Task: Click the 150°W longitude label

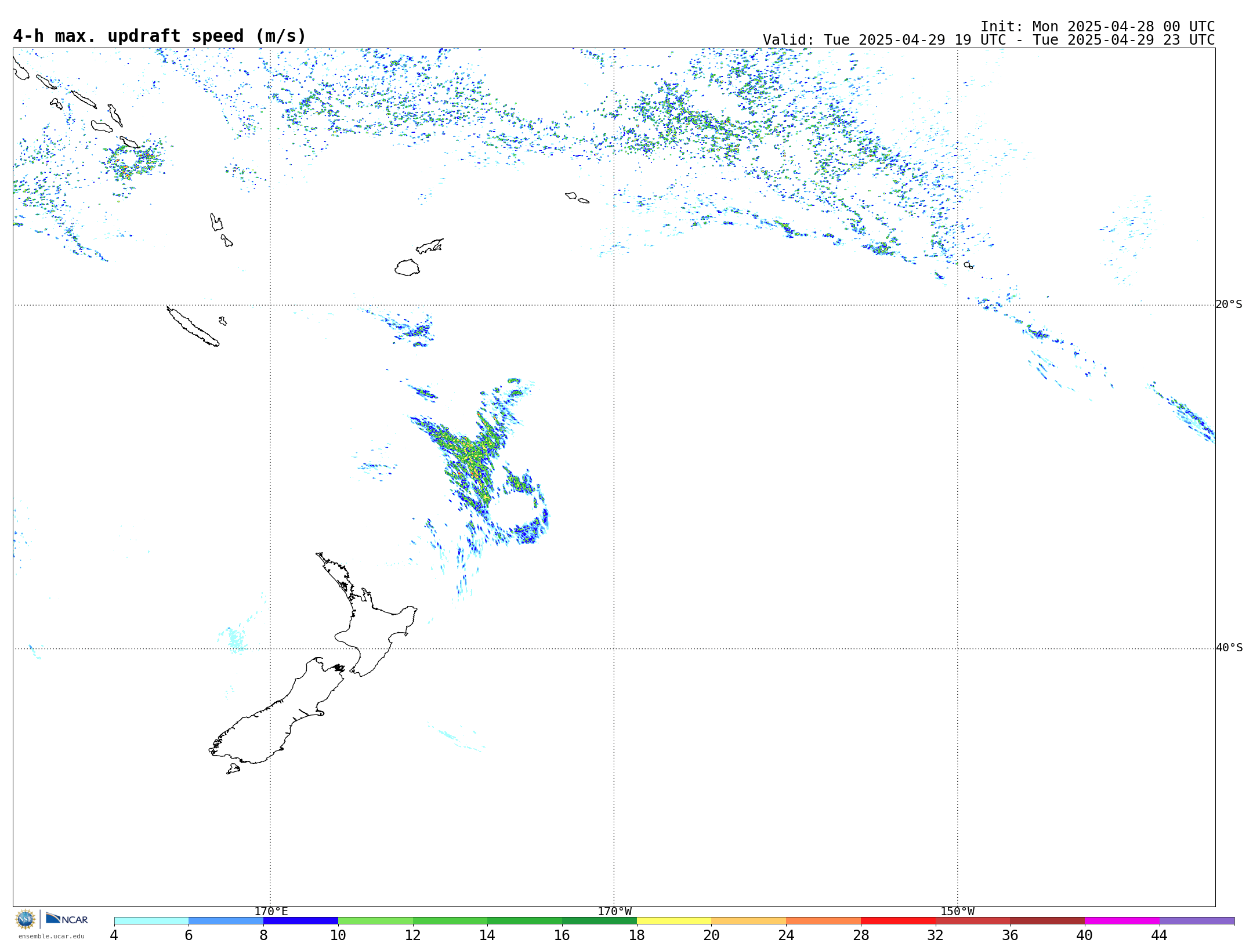Action: pos(957,912)
